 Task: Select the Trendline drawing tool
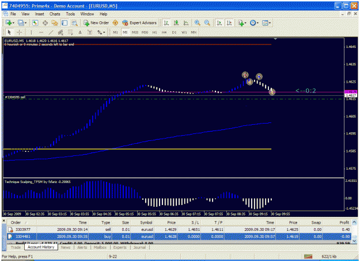point(51,32)
